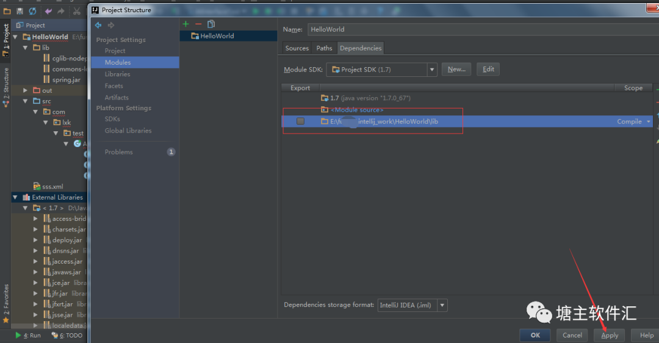Select the sss.xml file
Viewport: 659px width, 343px height.
(48, 187)
